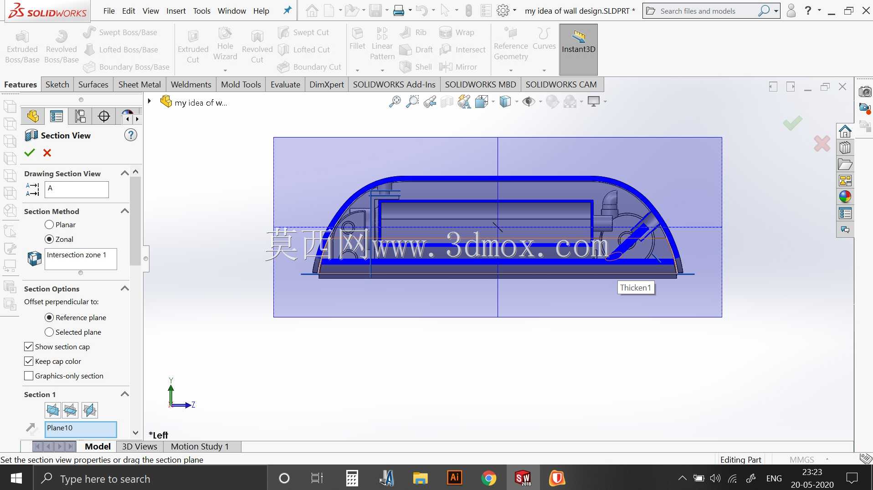873x490 pixels.
Task: Select Planar section method
Action: click(49, 225)
